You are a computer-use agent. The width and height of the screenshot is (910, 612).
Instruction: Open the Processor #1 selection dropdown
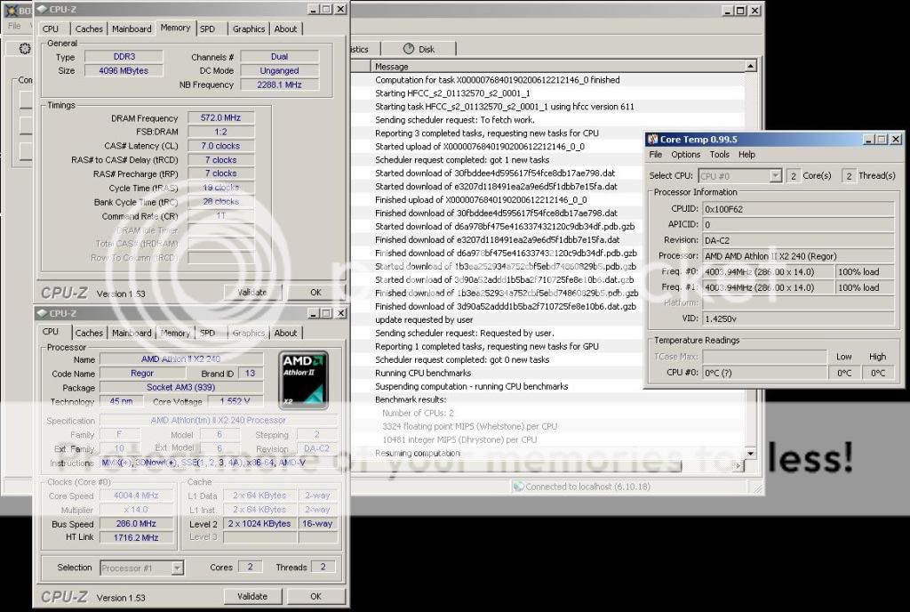click(178, 568)
